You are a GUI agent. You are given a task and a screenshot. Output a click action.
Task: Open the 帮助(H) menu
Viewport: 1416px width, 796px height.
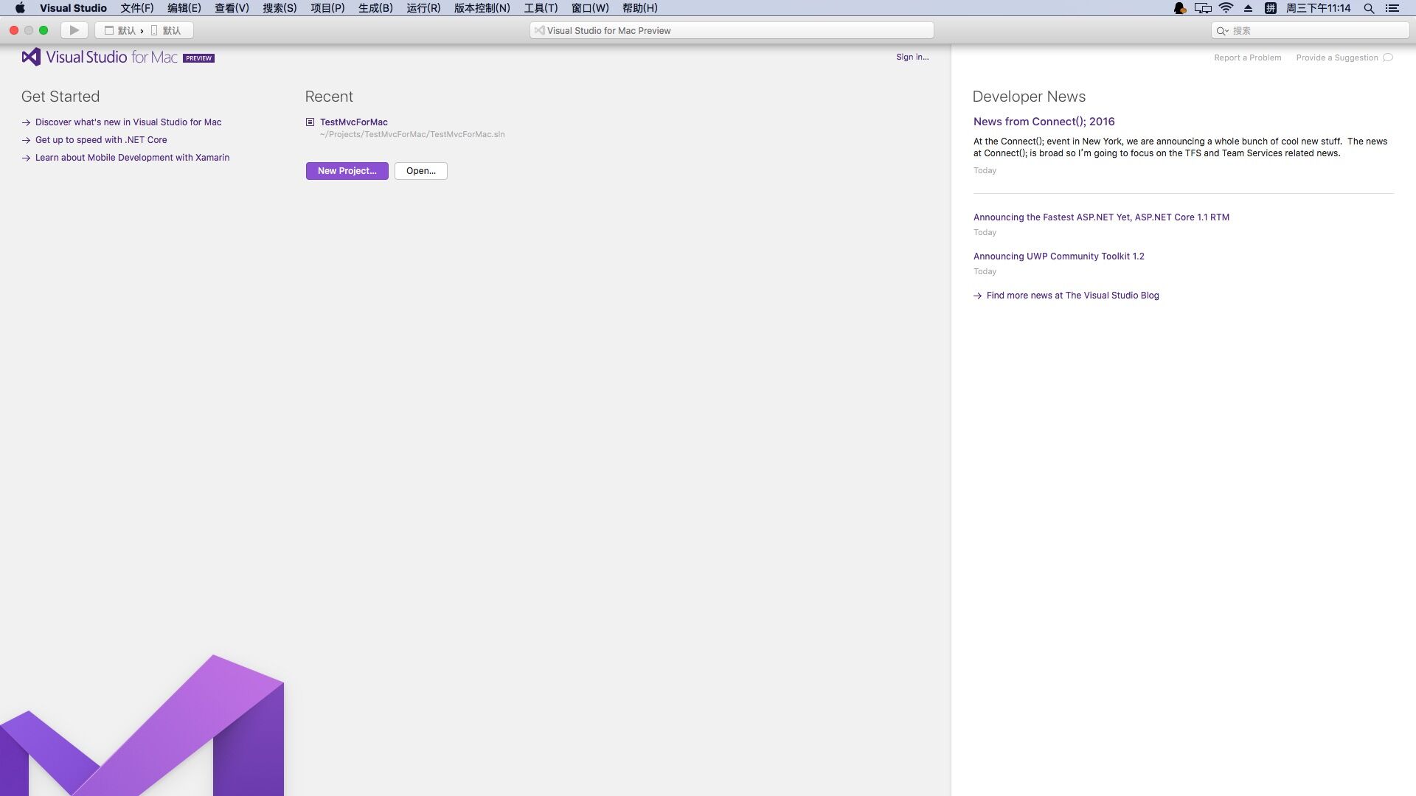[639, 8]
